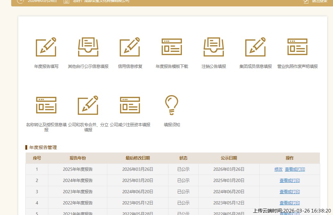Click the 公示日期 column header
The image size is (333, 215).
coord(229,158)
